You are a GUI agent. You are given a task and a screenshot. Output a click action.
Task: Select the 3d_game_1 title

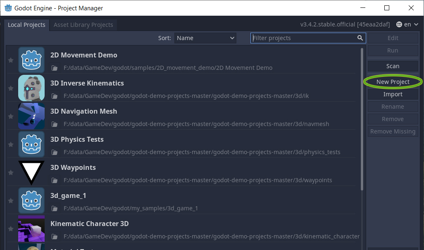tap(68, 196)
